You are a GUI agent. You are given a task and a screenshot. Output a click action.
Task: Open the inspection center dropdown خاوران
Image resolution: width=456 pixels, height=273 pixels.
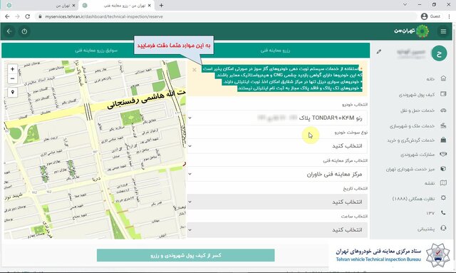(277, 174)
